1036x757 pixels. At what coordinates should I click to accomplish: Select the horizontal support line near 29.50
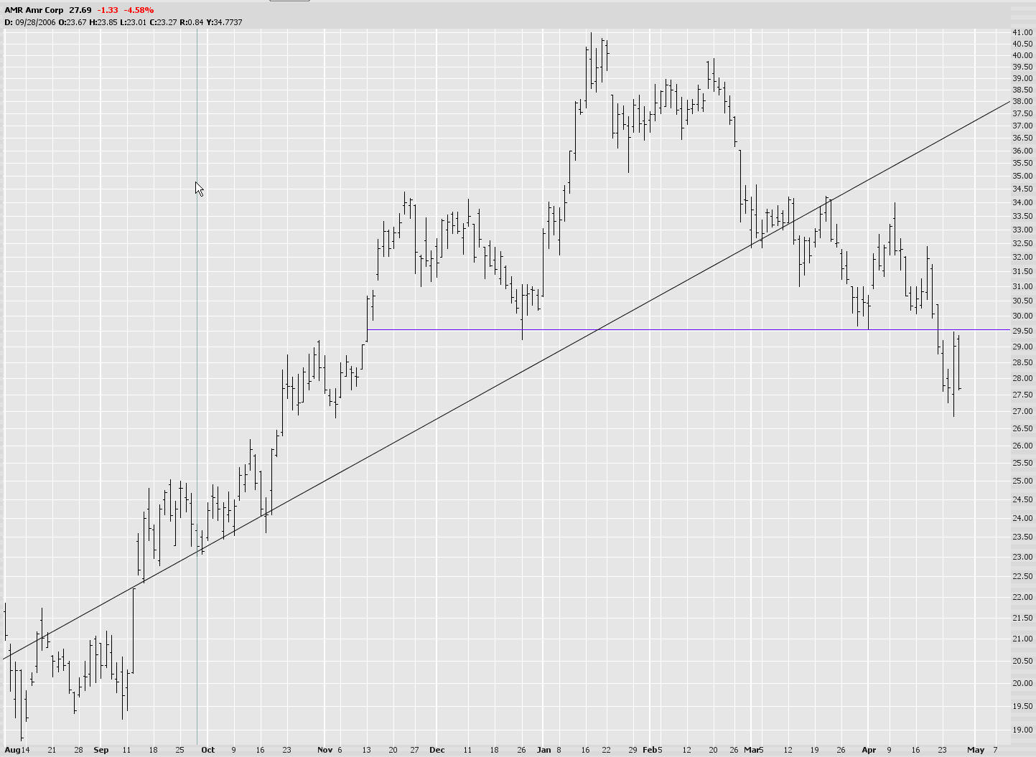click(688, 329)
